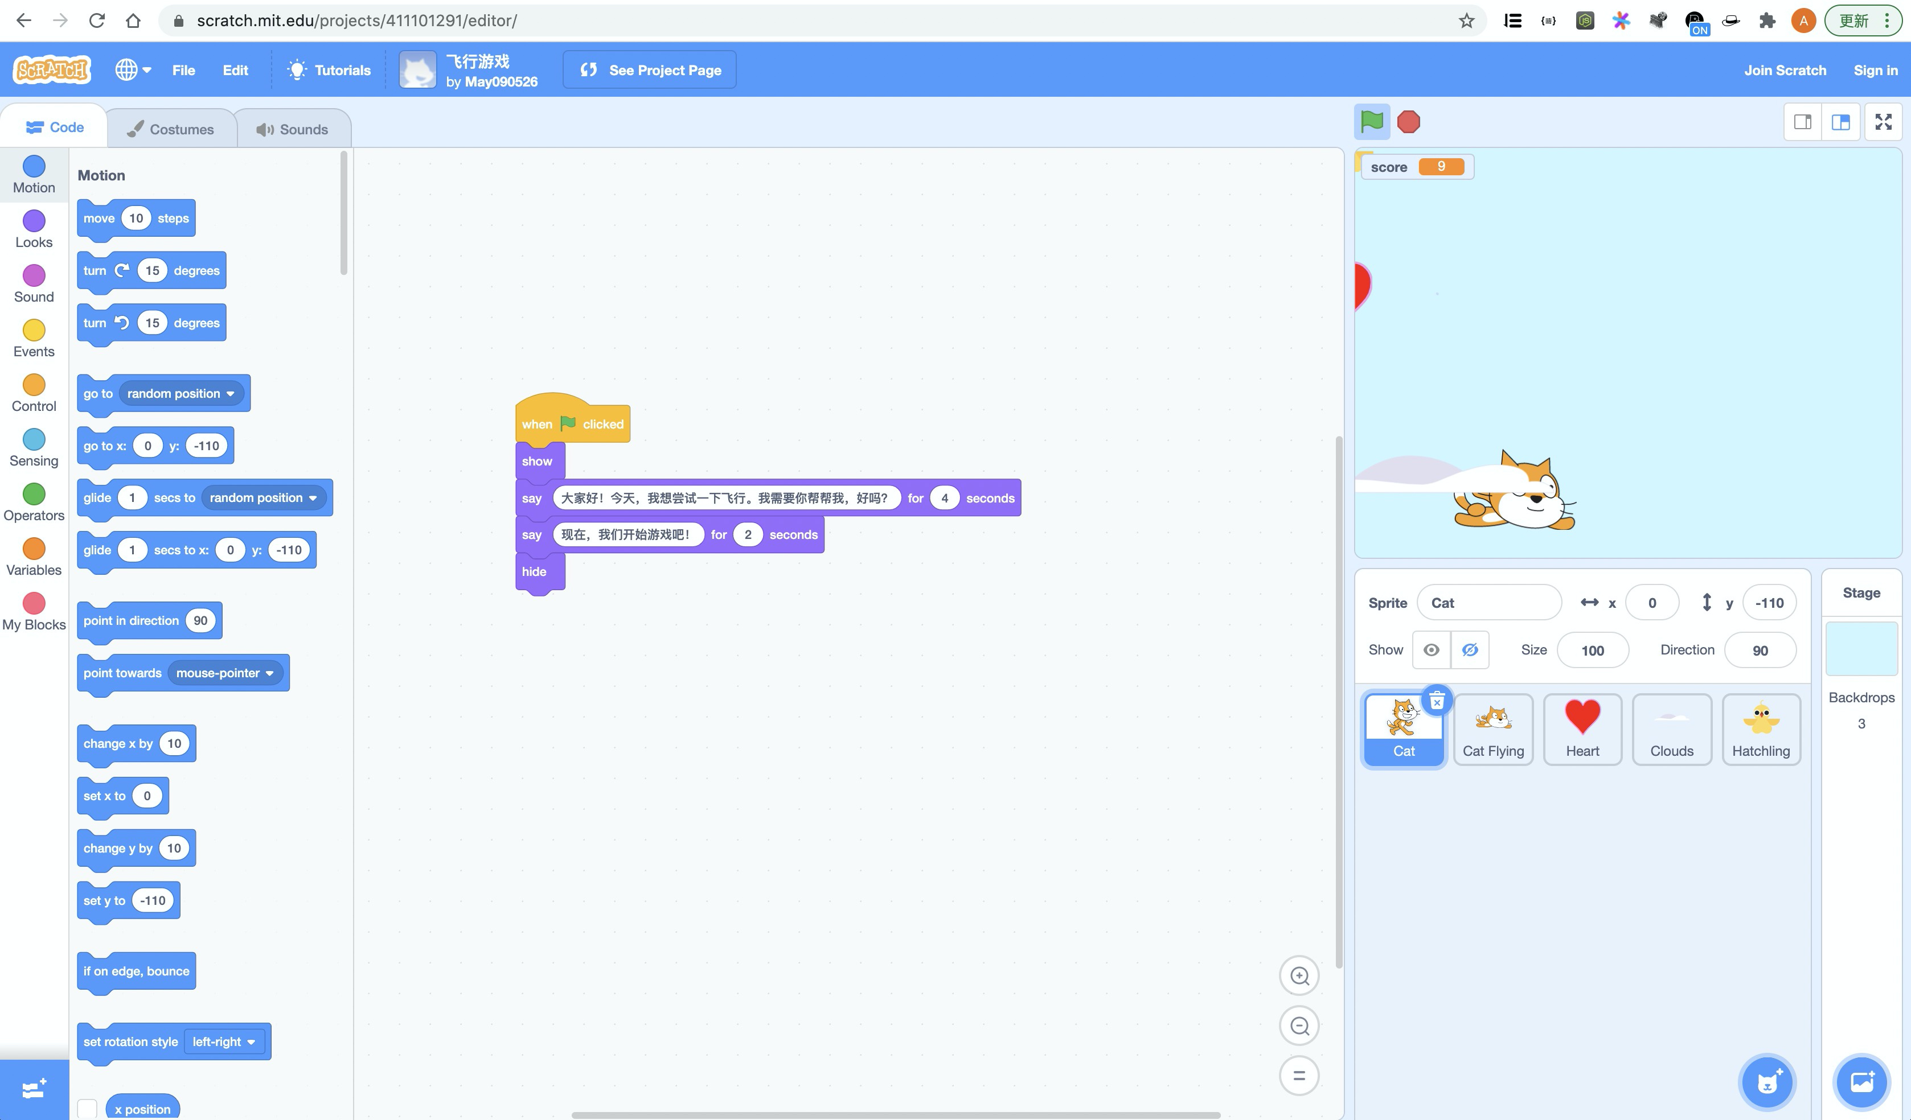Select the Heart sprite thumbnail

pyautogui.click(x=1582, y=729)
